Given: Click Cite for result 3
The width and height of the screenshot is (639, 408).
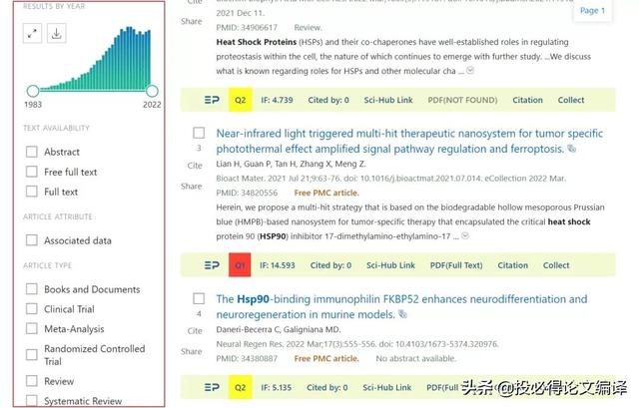Looking at the screenshot, I should [195, 166].
